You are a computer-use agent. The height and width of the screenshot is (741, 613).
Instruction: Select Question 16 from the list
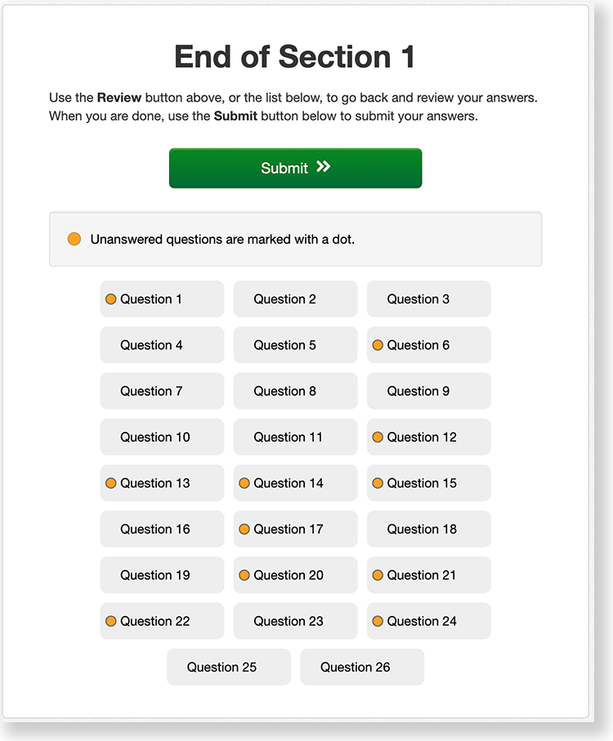[162, 529]
